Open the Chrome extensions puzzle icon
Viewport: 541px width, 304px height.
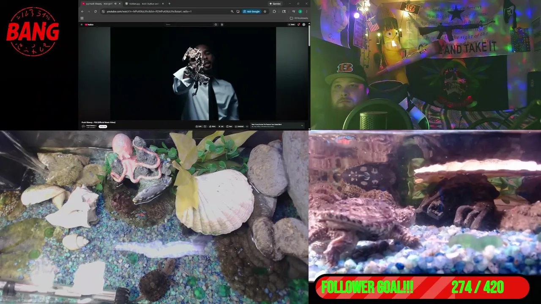tap(274, 11)
